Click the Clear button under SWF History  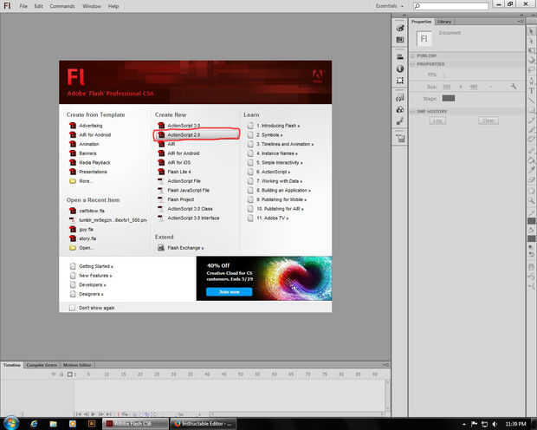(488, 121)
